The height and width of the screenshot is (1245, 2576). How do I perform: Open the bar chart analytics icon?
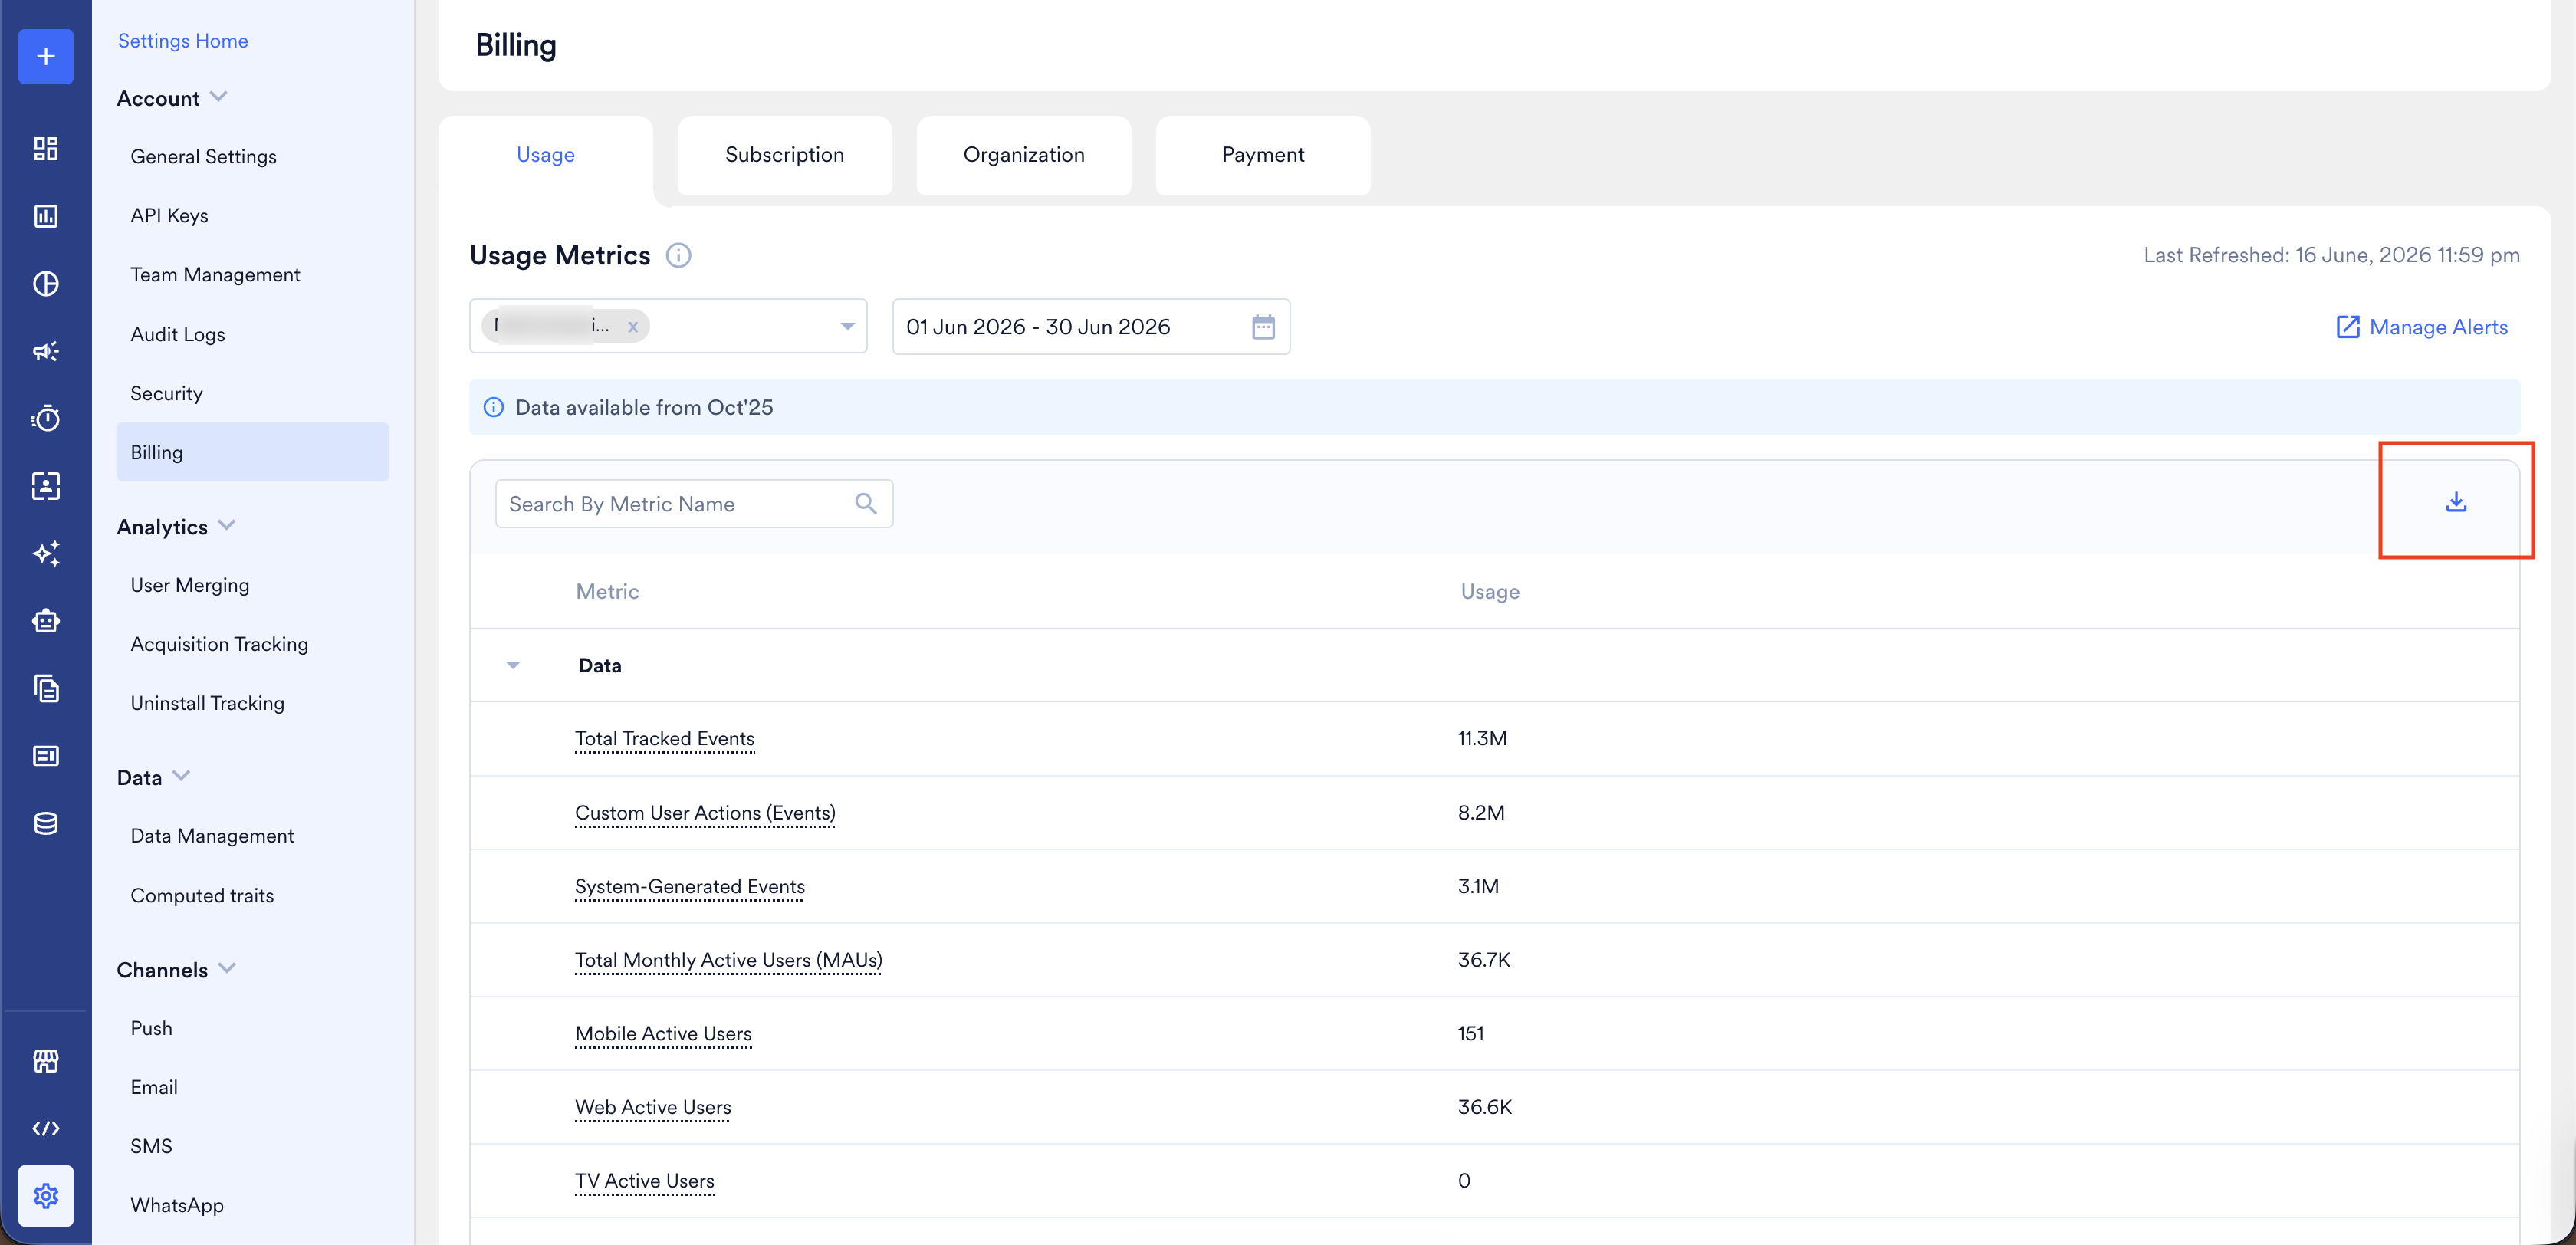pyautogui.click(x=46, y=216)
